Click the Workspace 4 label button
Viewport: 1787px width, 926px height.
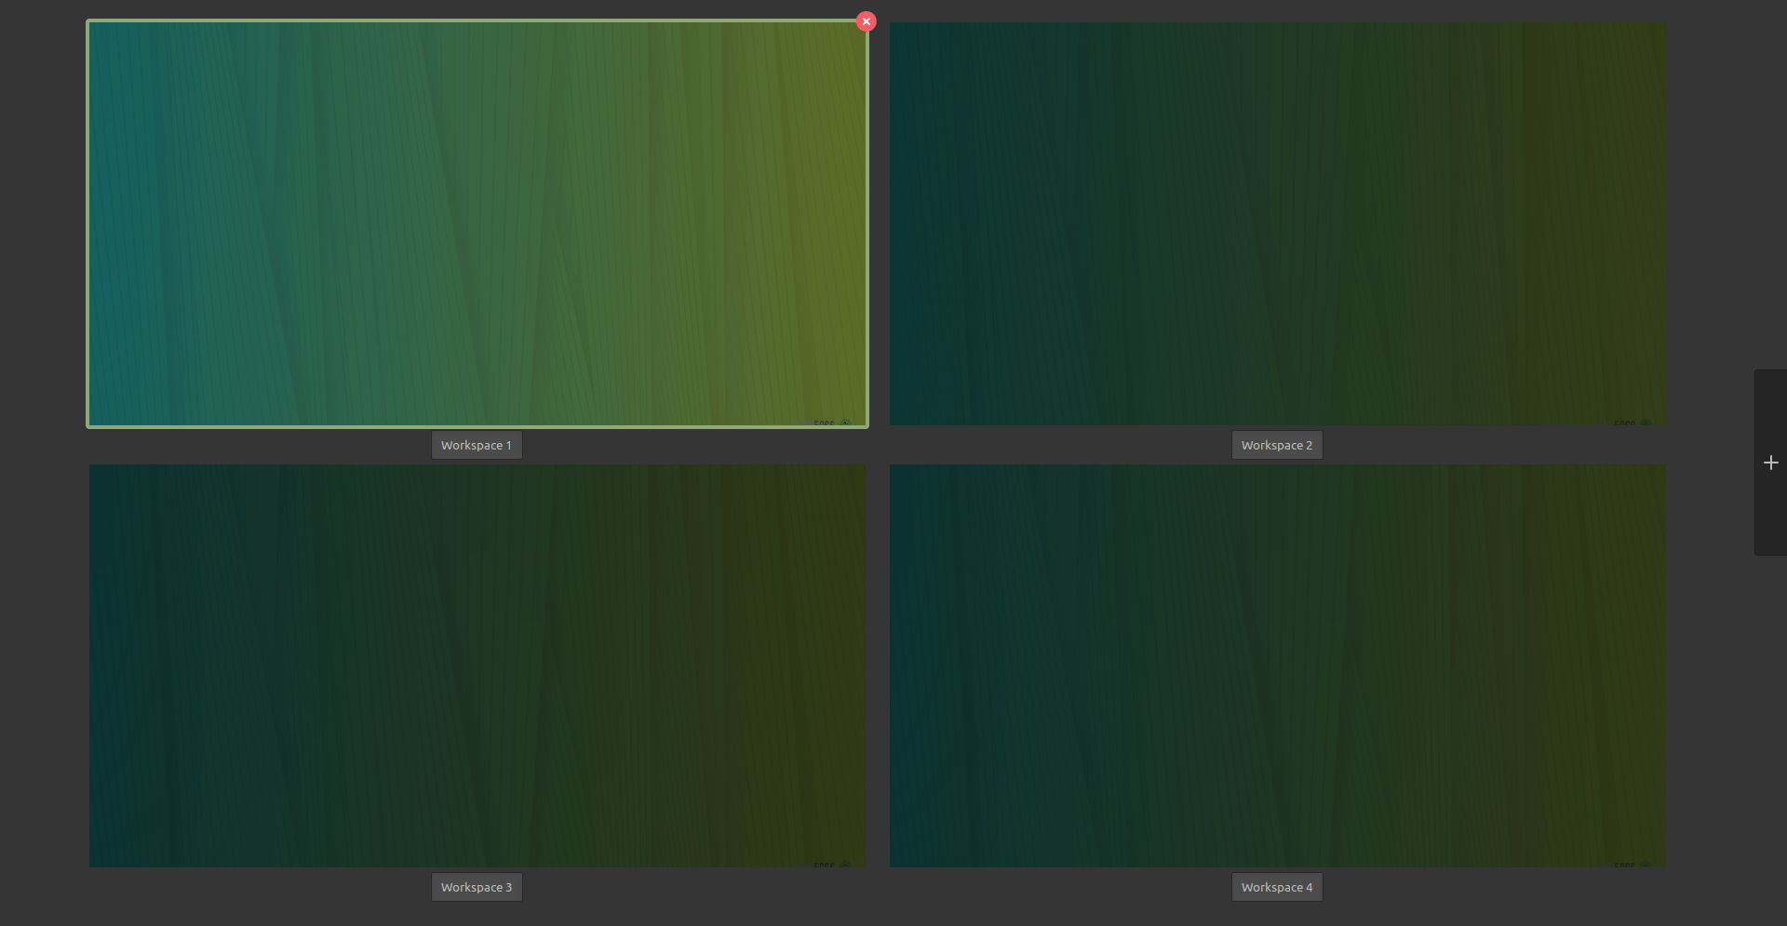pos(1276,887)
